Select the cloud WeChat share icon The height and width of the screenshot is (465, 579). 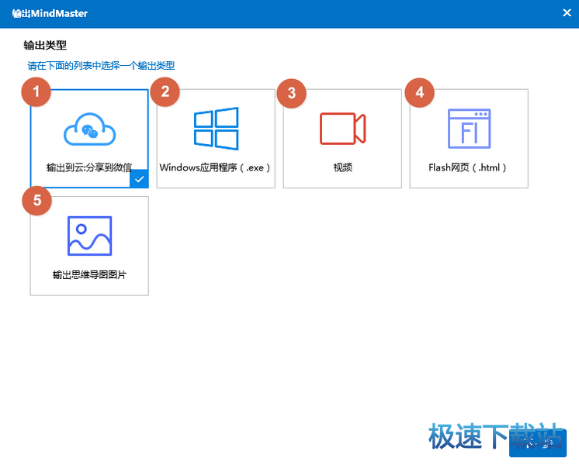pyautogui.click(x=90, y=129)
